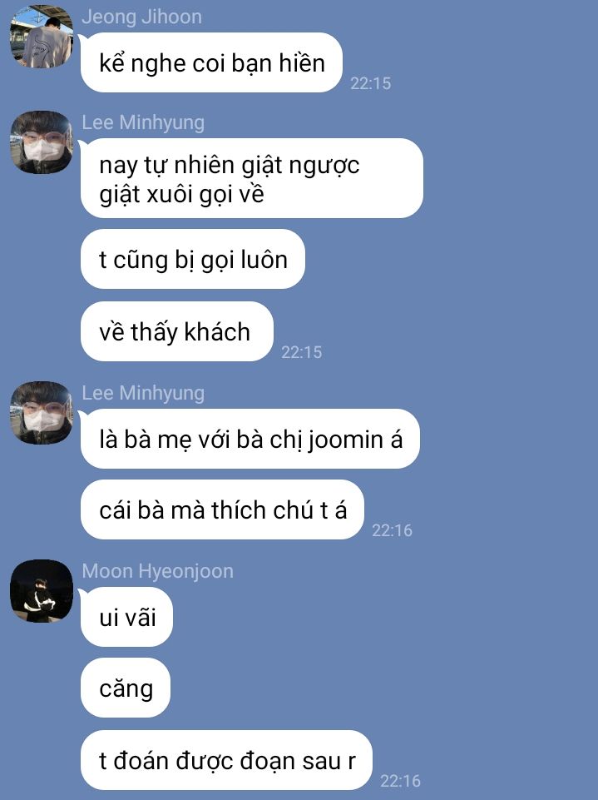The height and width of the screenshot is (800, 598).
Task: Click the first Lee Minhyung name label
Action: click(143, 122)
